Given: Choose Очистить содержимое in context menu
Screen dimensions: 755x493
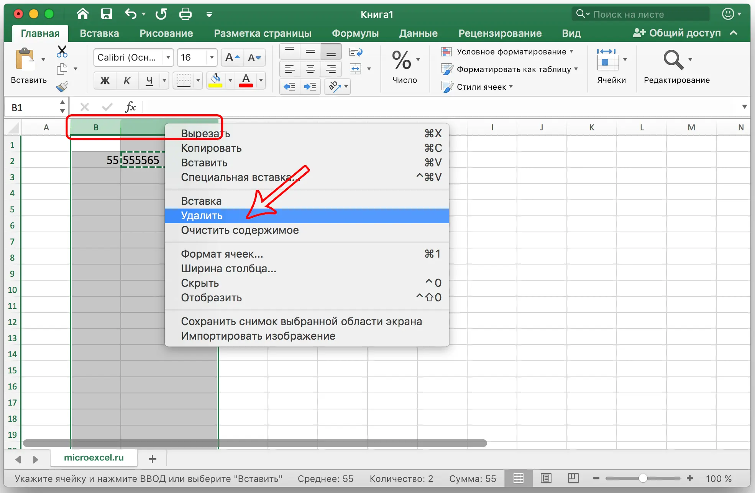Looking at the screenshot, I should [x=307, y=230].
